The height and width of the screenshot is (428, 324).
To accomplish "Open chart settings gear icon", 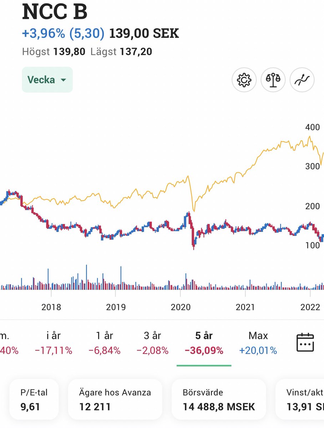I will point(244,80).
